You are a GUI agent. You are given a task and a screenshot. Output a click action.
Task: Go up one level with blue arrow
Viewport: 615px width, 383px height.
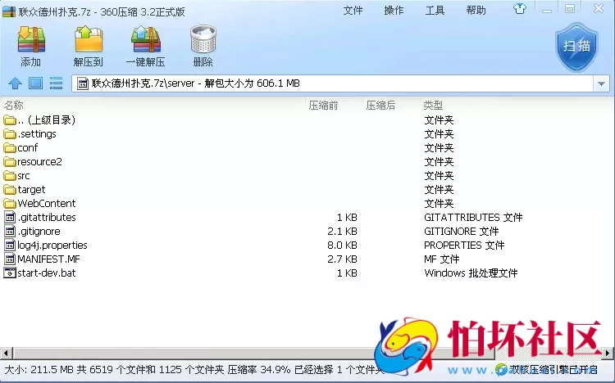point(16,83)
